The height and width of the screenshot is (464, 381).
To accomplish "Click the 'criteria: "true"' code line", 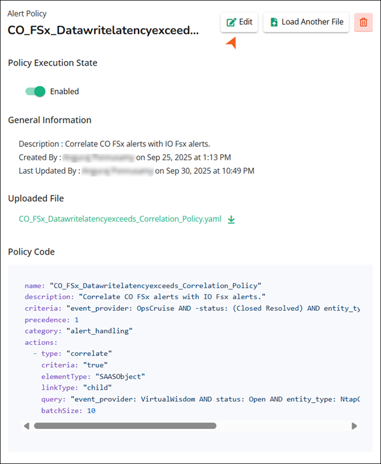I will [74, 365].
